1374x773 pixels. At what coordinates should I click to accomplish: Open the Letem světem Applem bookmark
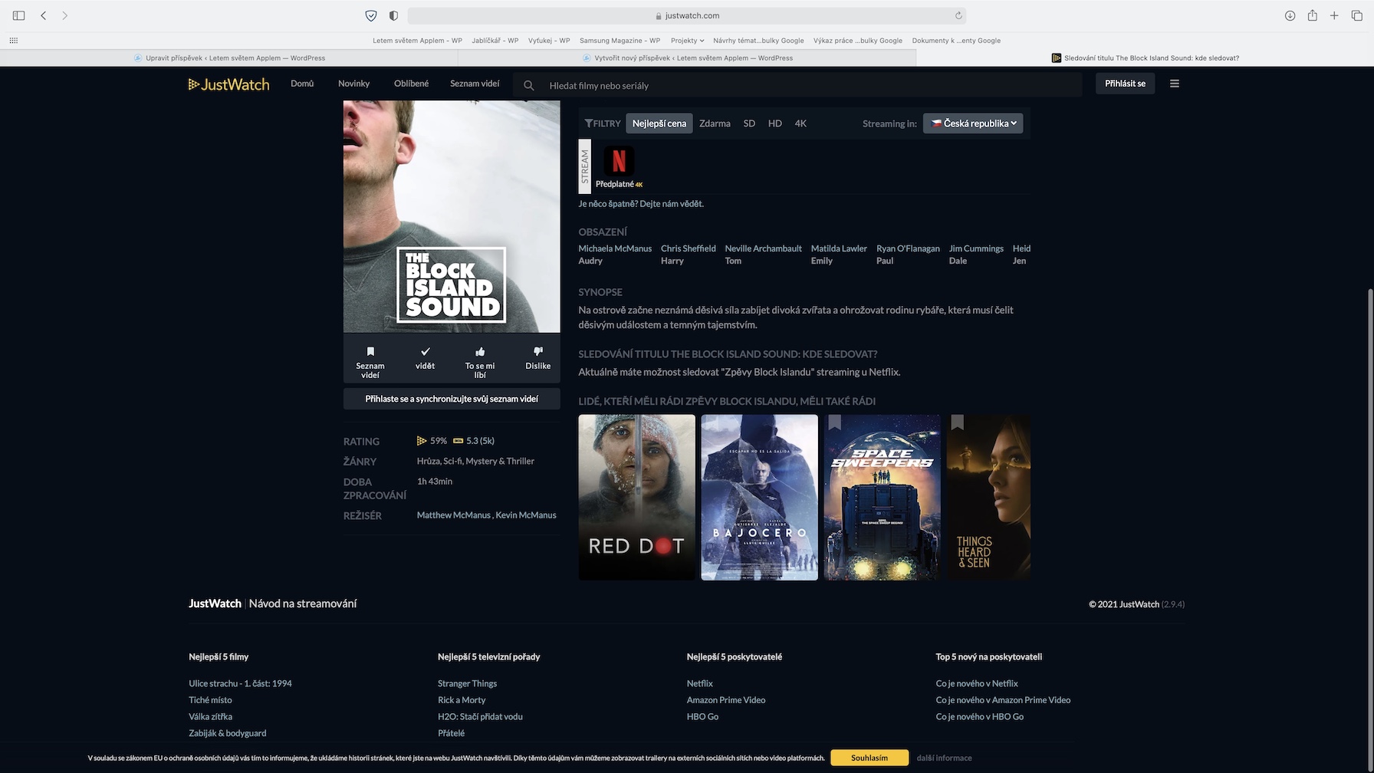pos(417,41)
